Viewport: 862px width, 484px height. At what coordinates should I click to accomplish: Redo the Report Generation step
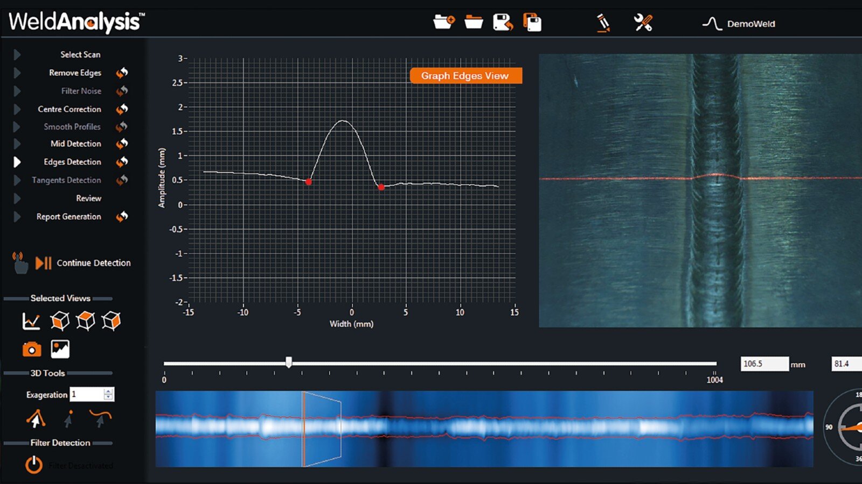point(122,217)
